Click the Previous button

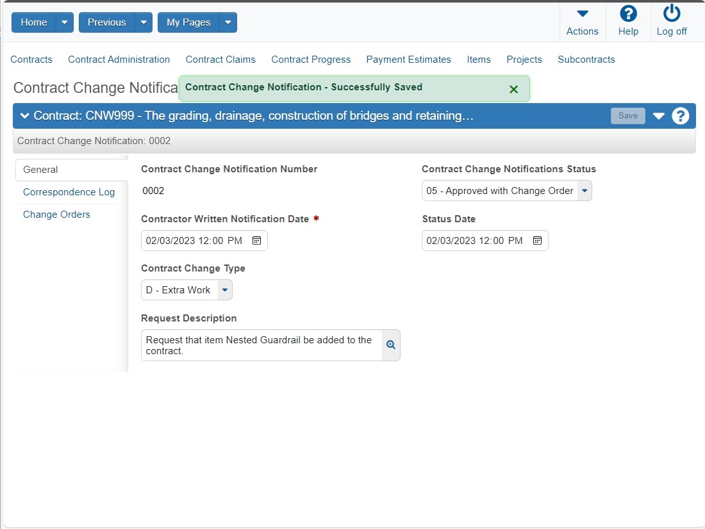click(106, 22)
